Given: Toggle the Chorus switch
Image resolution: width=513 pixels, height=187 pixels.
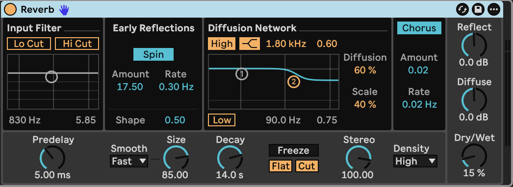Looking at the screenshot, I should click(x=419, y=28).
